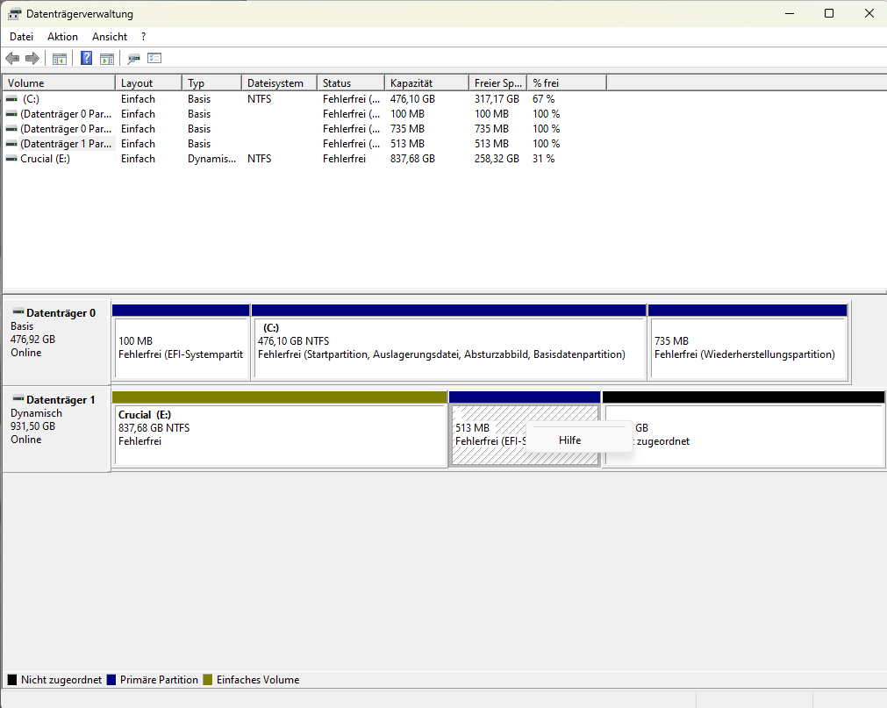
Task: Open help via the blue question mark icon
Action: point(86,58)
